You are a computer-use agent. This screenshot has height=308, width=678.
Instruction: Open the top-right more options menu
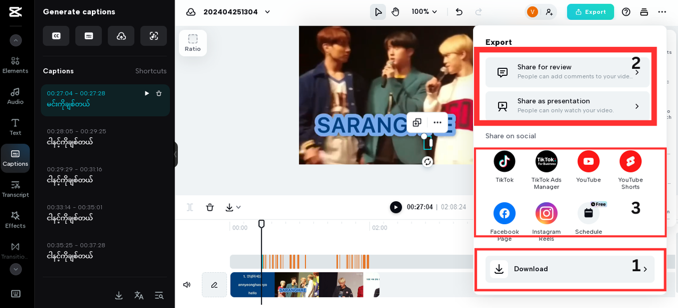point(662,12)
